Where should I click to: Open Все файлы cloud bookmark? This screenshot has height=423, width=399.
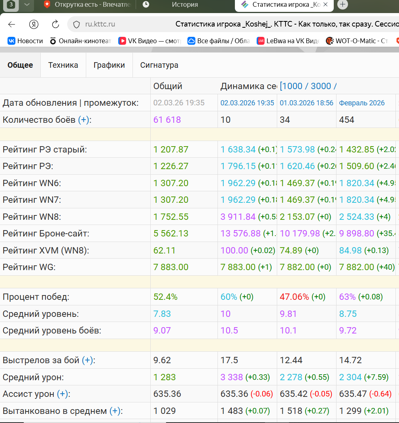click(x=219, y=41)
